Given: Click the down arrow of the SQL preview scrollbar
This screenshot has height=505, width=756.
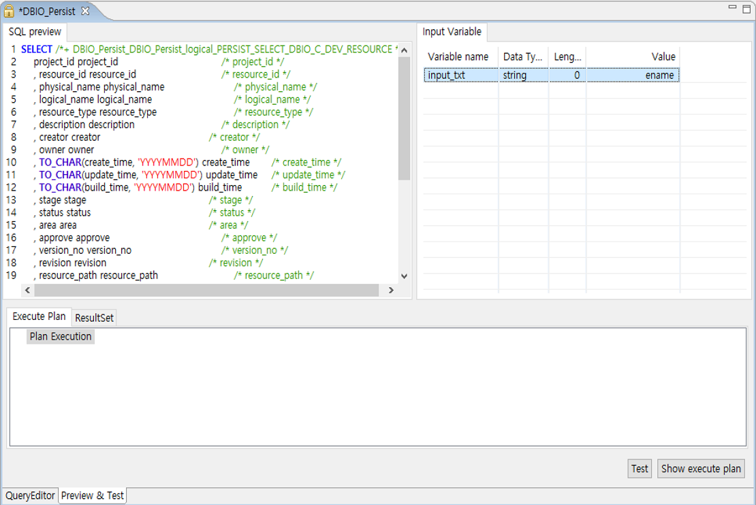Looking at the screenshot, I should [x=404, y=276].
